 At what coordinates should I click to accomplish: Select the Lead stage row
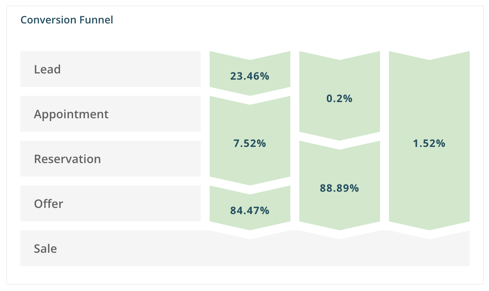click(110, 69)
